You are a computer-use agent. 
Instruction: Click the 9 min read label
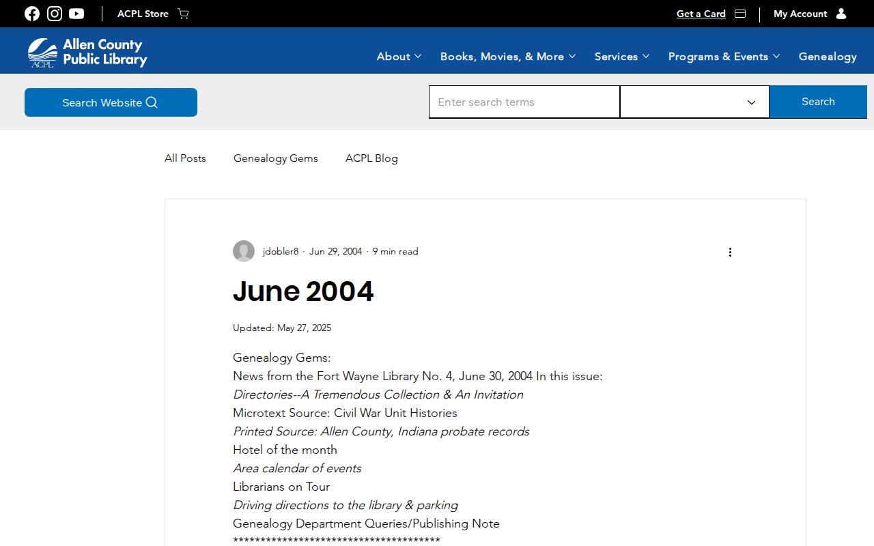pyautogui.click(x=395, y=251)
